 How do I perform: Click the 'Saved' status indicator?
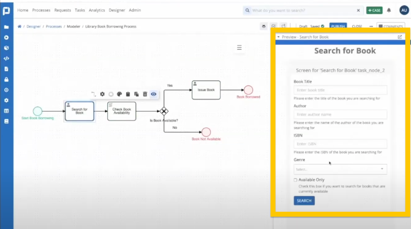pos(317,26)
